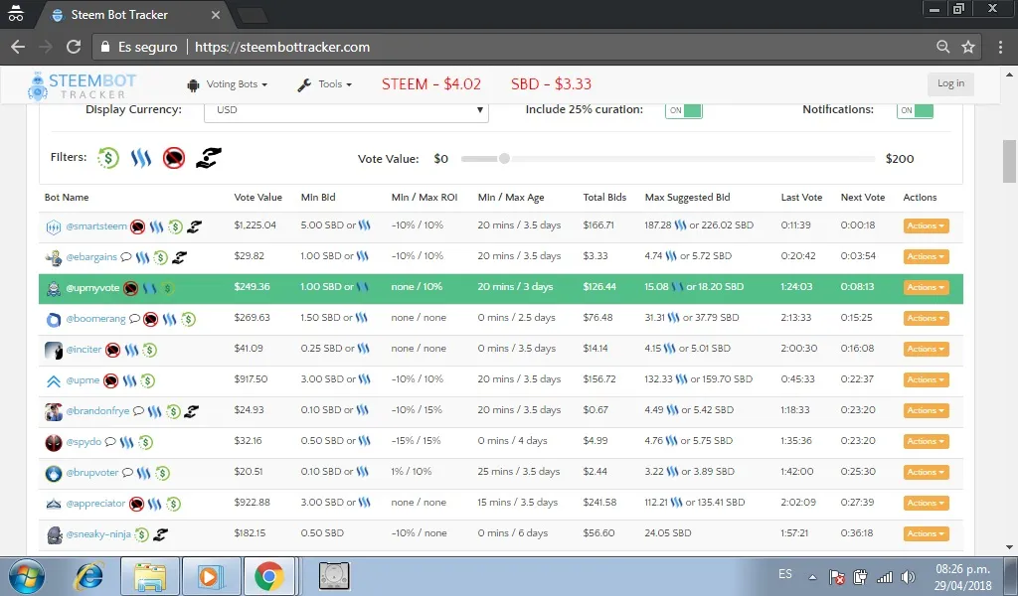Select the Steem logo filter icon
1018x596 pixels.
click(141, 158)
